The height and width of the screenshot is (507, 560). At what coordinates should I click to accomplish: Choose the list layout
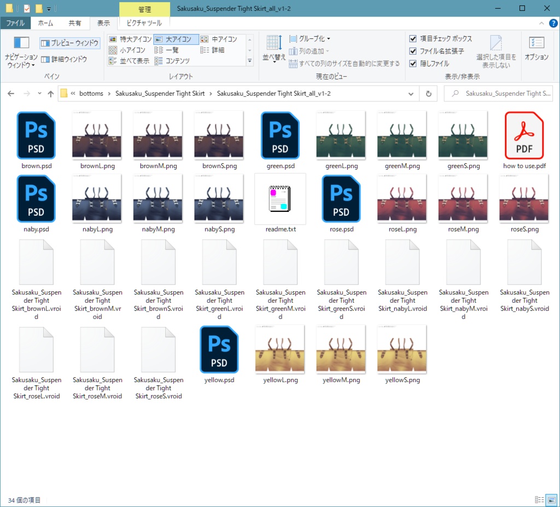click(x=166, y=50)
